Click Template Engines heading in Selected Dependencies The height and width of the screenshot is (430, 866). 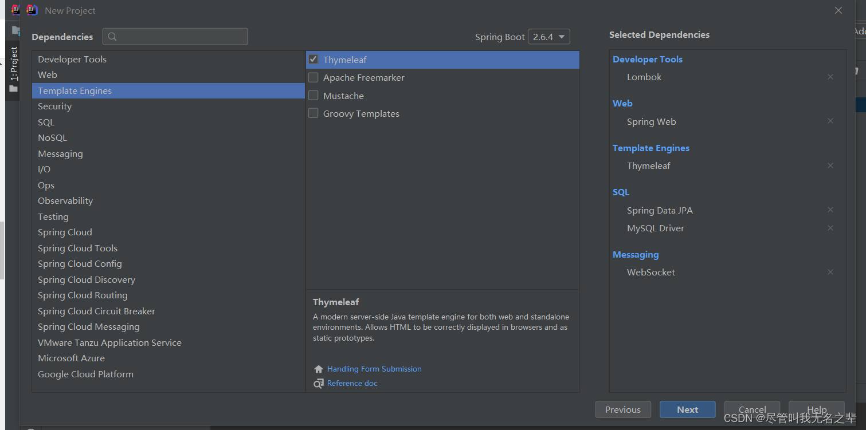pos(651,148)
